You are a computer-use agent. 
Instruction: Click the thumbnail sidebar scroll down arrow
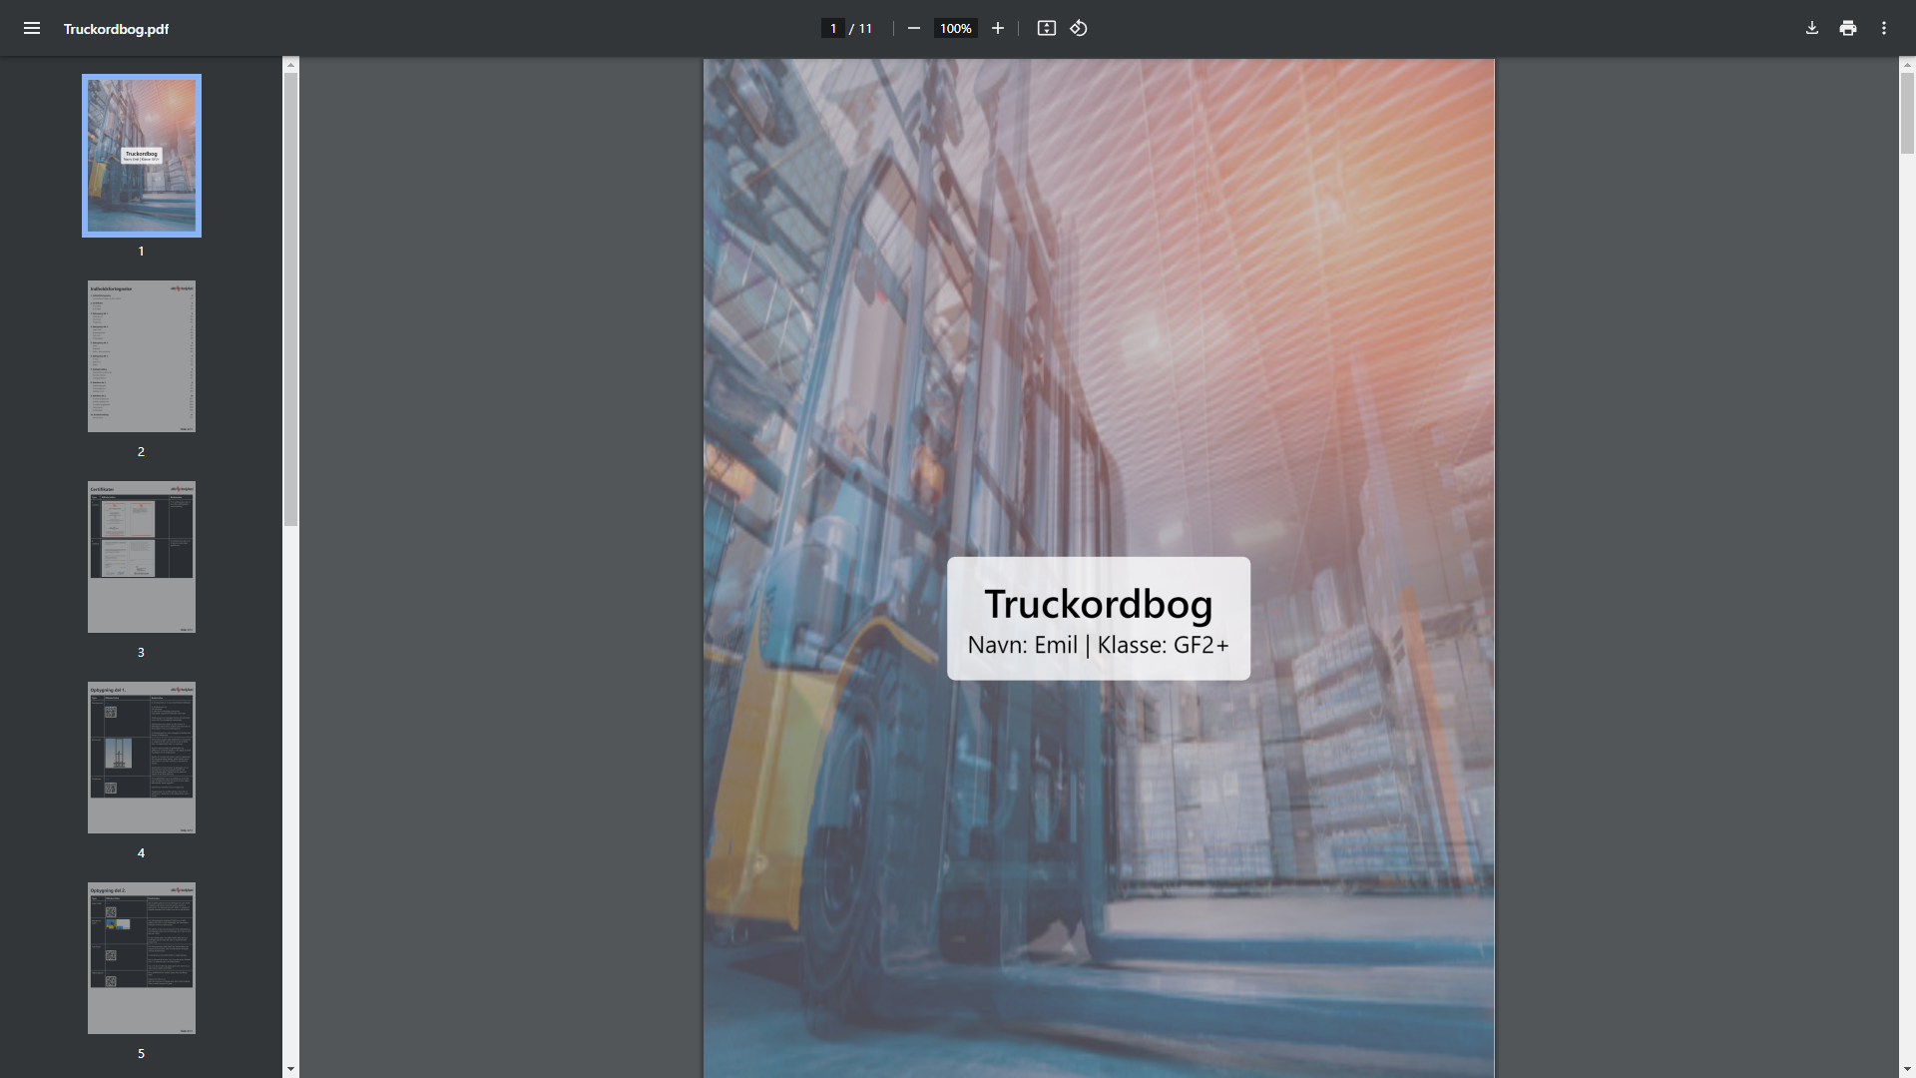(x=290, y=1069)
